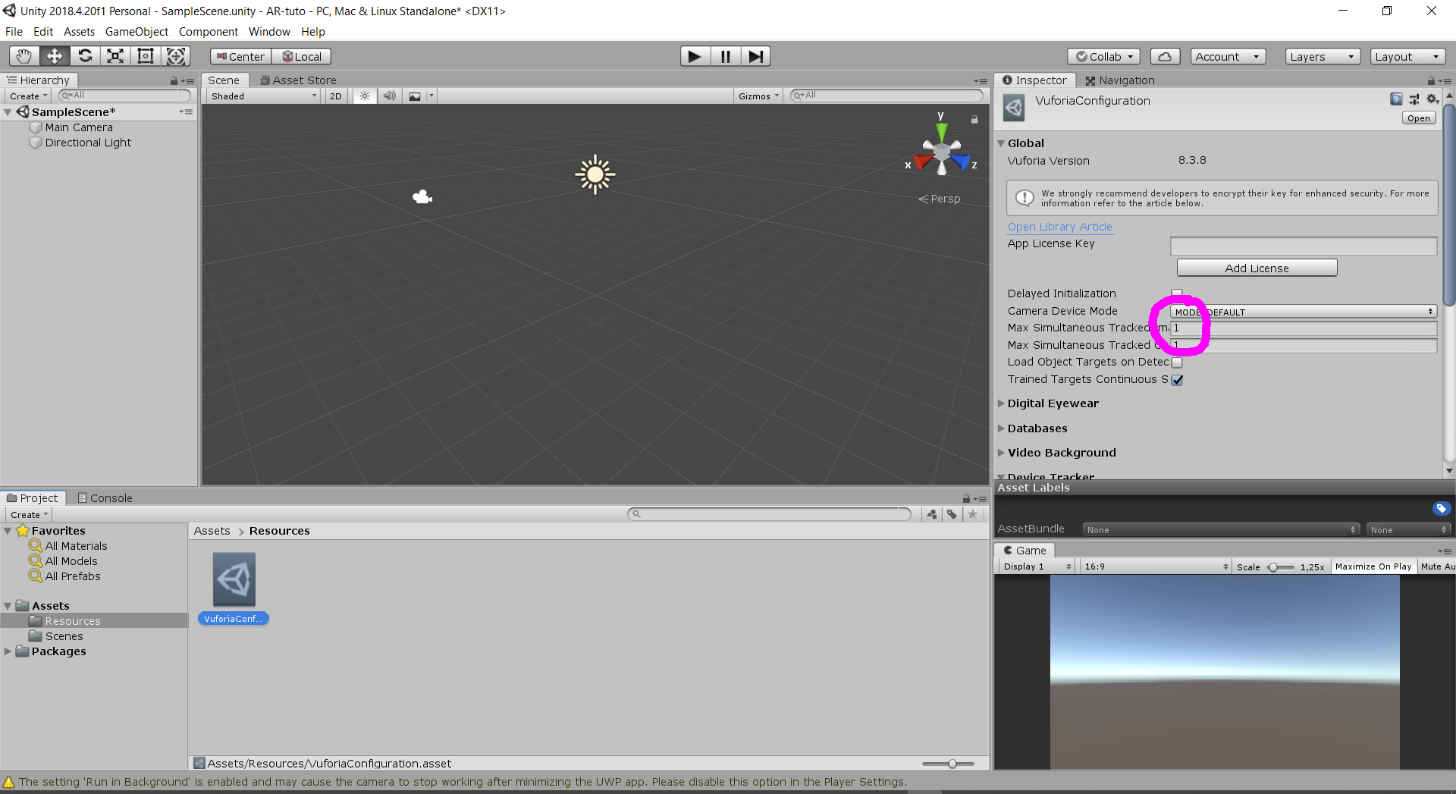Open the Layers dropdown
This screenshot has height=794, width=1456.
tap(1322, 57)
